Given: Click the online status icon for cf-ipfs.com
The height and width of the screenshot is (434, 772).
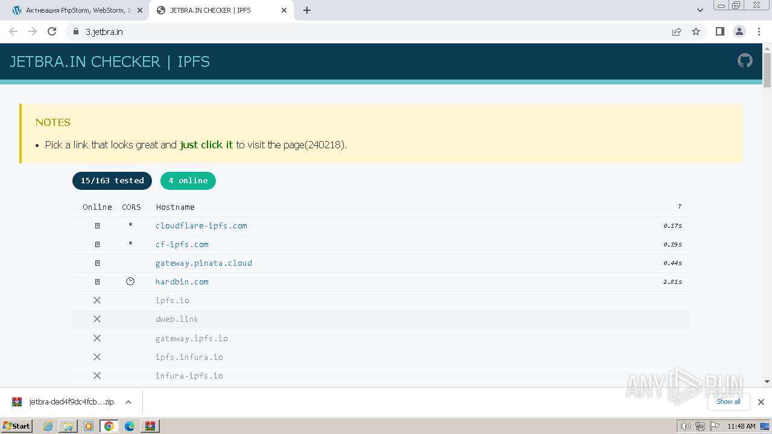Looking at the screenshot, I should (x=97, y=244).
